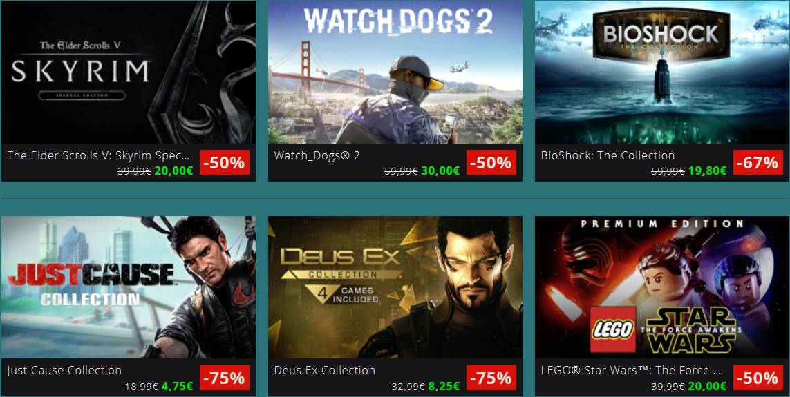Open the Just Cause Collection title link
790x397 pixels.
[x=64, y=370]
